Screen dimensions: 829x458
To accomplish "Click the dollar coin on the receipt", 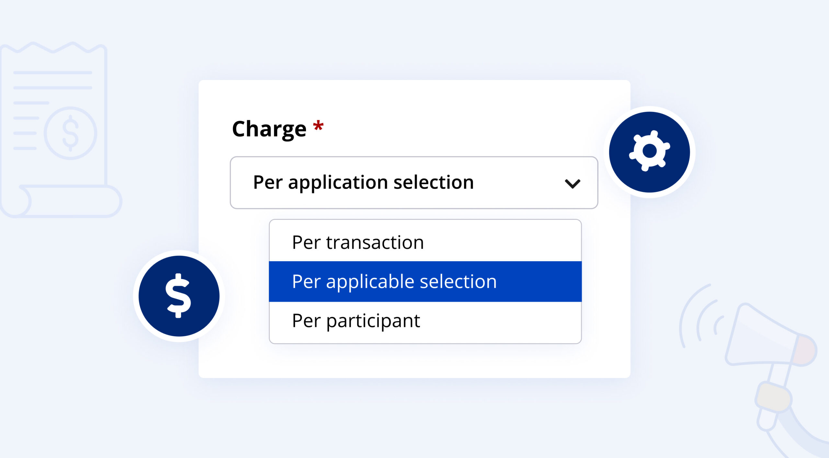I will pyautogui.click(x=70, y=133).
